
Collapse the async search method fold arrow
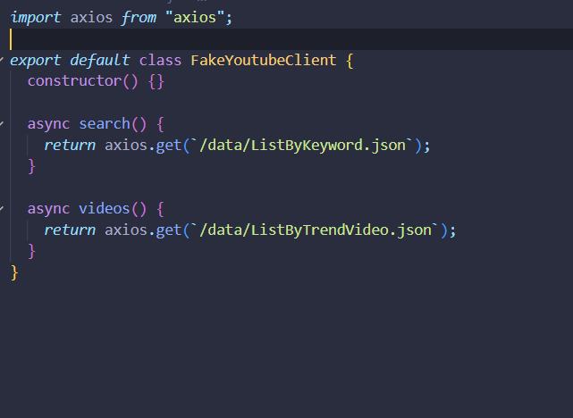[2, 124]
